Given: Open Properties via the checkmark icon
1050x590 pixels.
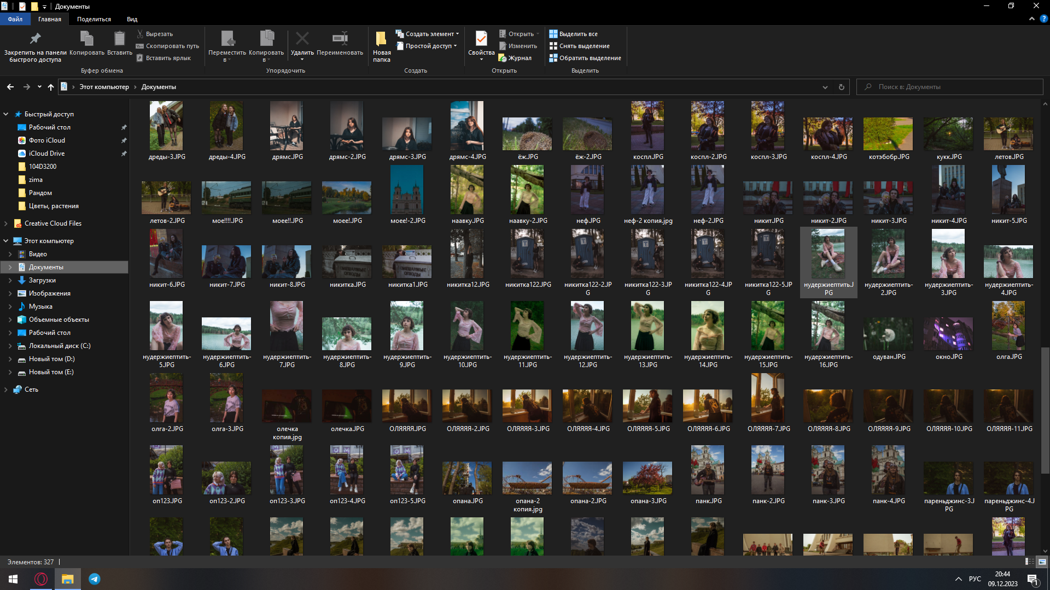Looking at the screenshot, I should [x=481, y=39].
